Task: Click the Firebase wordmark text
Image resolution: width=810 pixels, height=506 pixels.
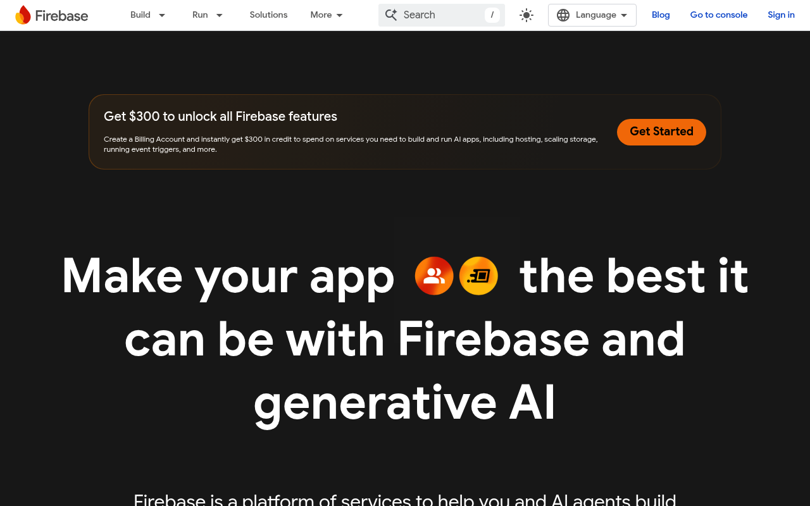Action: coord(61,16)
